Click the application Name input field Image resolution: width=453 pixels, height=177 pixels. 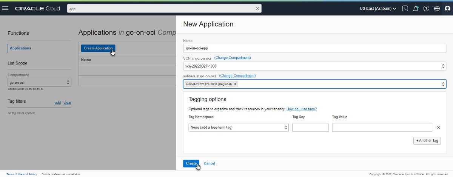click(x=314, y=48)
